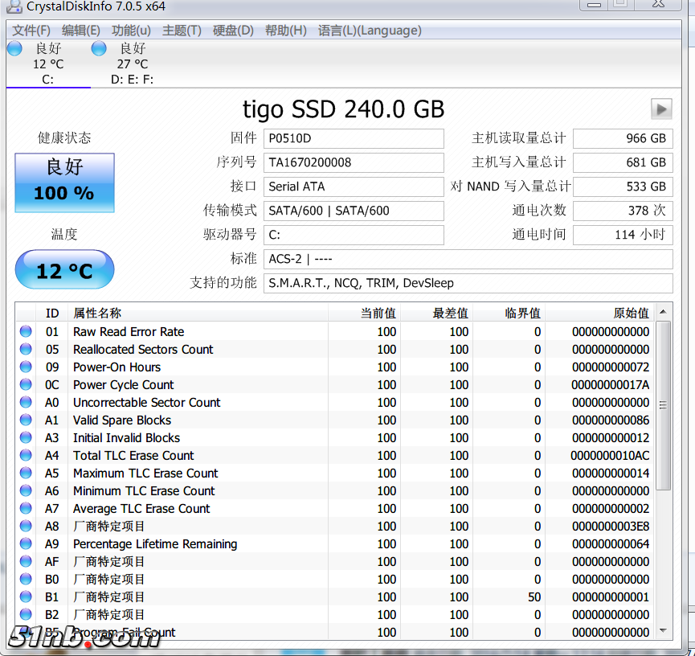Click the 序列号 serial number field
This screenshot has width=695, height=656.
[354, 162]
